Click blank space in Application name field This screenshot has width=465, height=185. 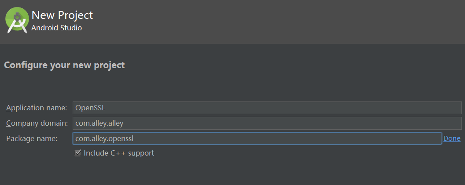click(282, 108)
